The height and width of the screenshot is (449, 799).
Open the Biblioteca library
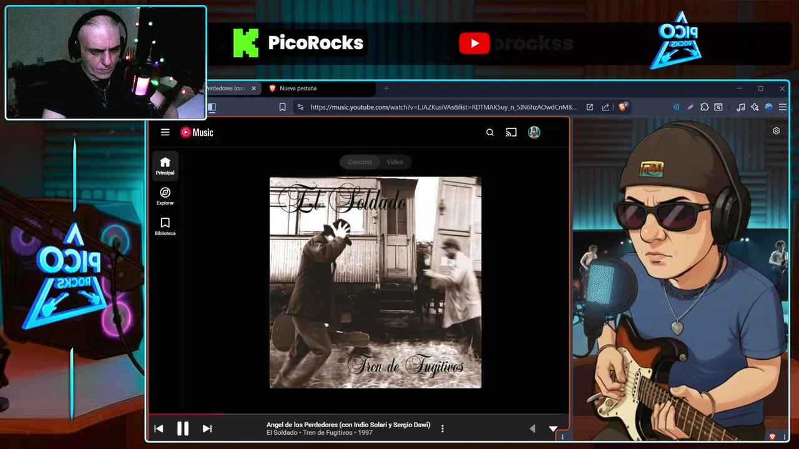pyautogui.click(x=165, y=227)
